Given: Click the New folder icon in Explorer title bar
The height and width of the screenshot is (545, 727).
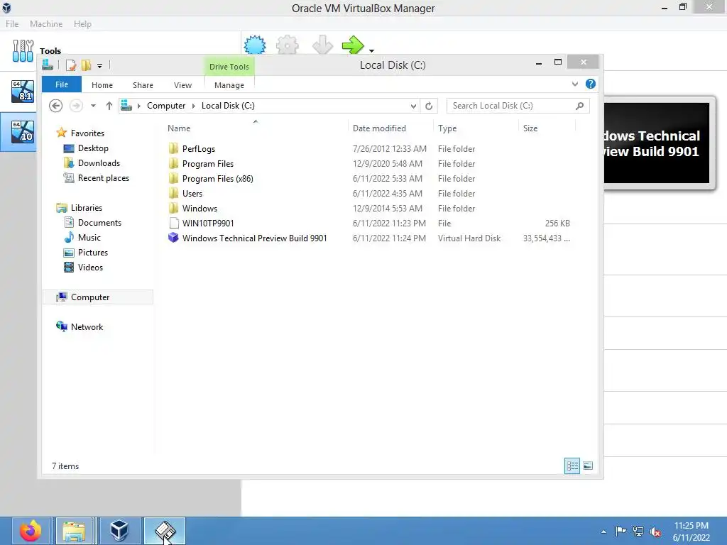Looking at the screenshot, I should [x=86, y=65].
